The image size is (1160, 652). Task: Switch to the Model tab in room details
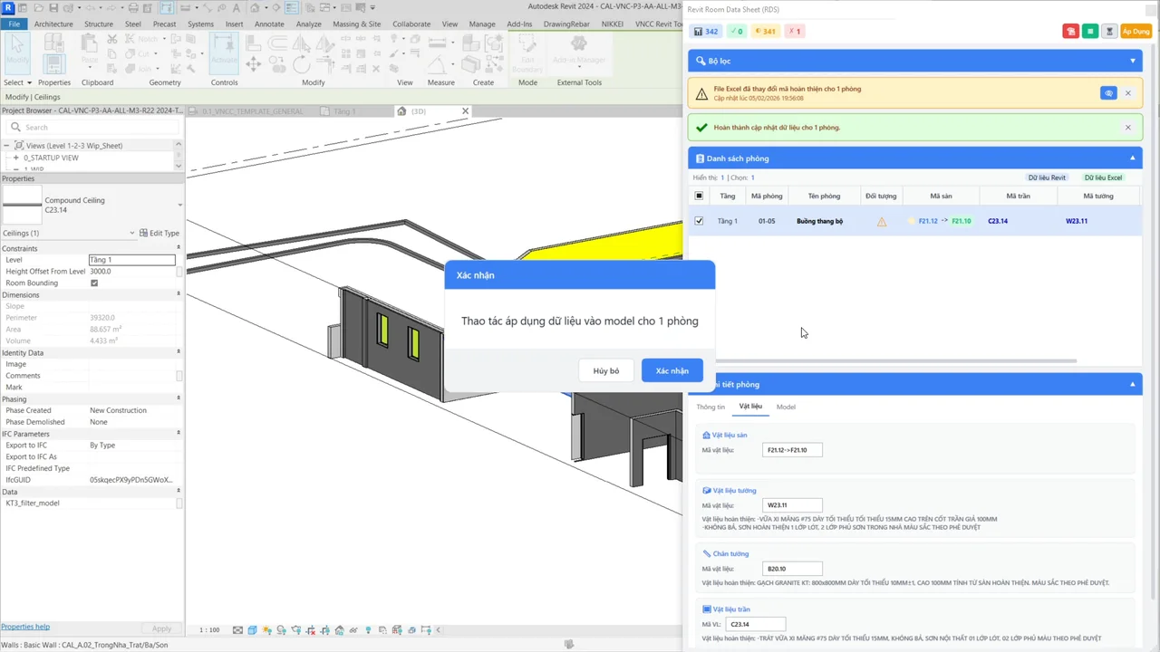(x=786, y=407)
